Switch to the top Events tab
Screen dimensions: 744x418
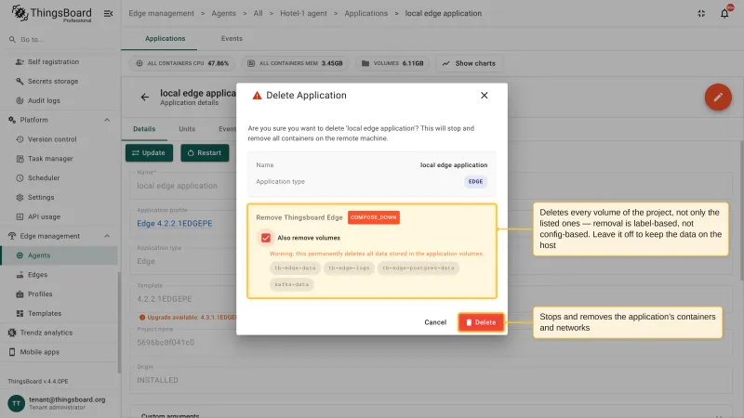(232, 38)
